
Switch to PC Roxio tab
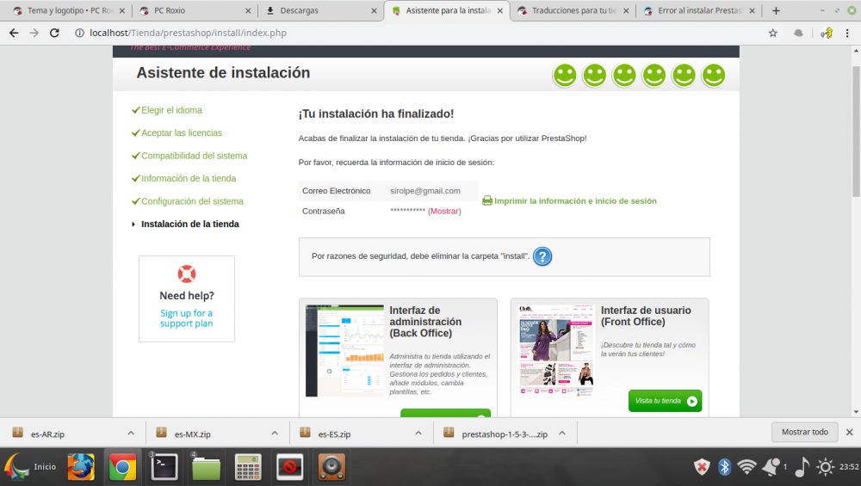195,10
